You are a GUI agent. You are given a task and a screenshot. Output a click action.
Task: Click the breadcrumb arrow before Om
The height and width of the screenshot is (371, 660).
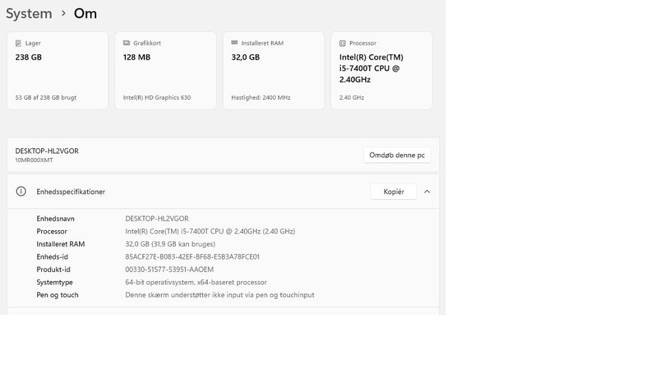click(x=63, y=13)
